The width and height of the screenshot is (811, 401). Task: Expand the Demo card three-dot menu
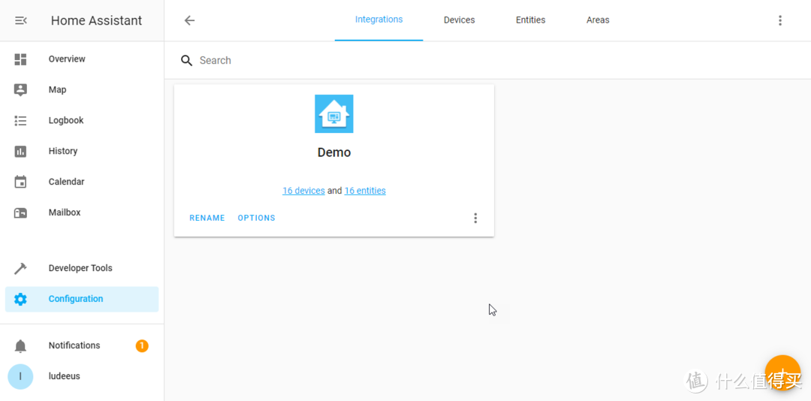coord(475,219)
